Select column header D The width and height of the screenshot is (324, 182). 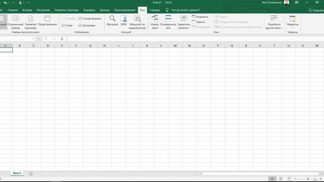click(48, 45)
